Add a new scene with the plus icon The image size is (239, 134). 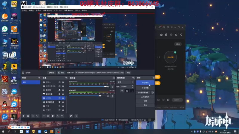24,116
